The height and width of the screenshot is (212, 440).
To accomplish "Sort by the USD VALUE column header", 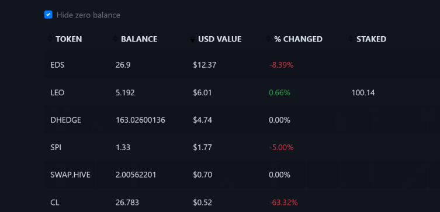I will pyautogui.click(x=220, y=39).
